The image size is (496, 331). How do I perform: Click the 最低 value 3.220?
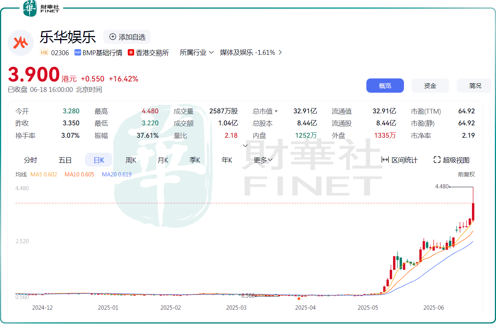150,123
